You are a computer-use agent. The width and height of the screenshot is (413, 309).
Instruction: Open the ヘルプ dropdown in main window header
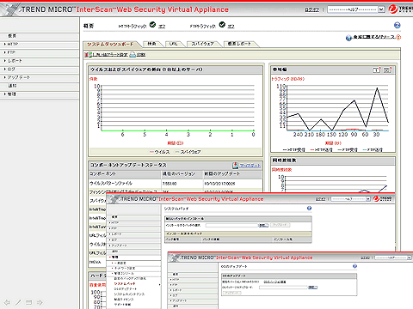(x=356, y=9)
